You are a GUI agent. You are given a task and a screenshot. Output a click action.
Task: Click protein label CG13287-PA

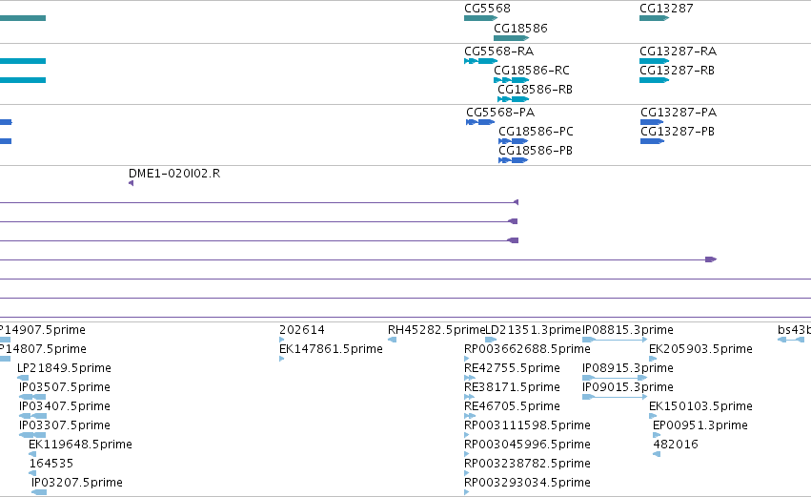679,113
